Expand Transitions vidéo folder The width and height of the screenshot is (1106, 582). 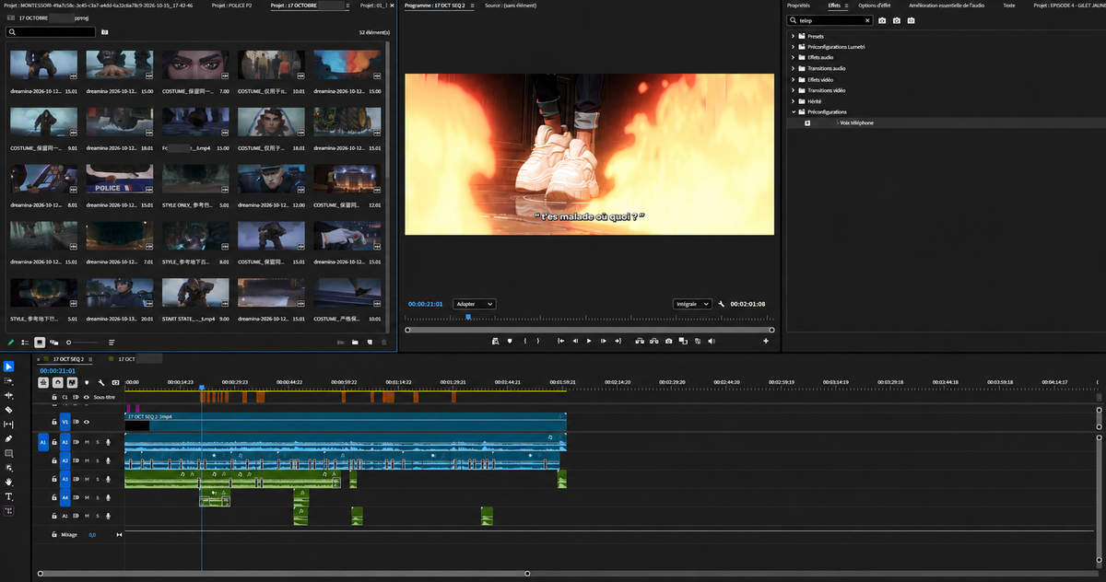793,90
